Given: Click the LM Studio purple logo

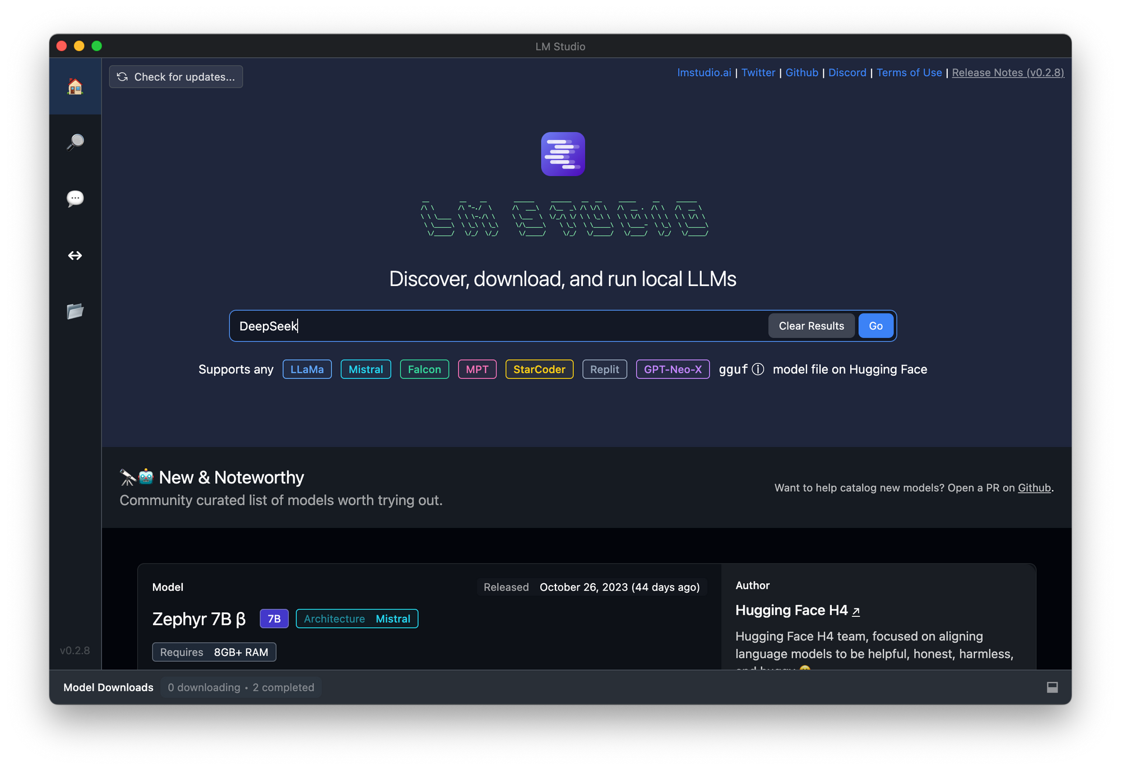Looking at the screenshot, I should coord(563,154).
